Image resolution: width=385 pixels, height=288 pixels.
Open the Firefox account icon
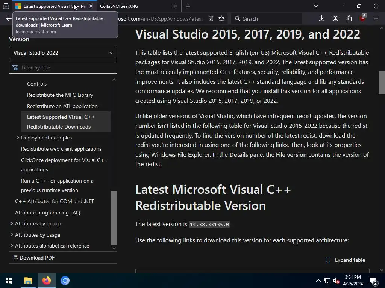(335, 19)
